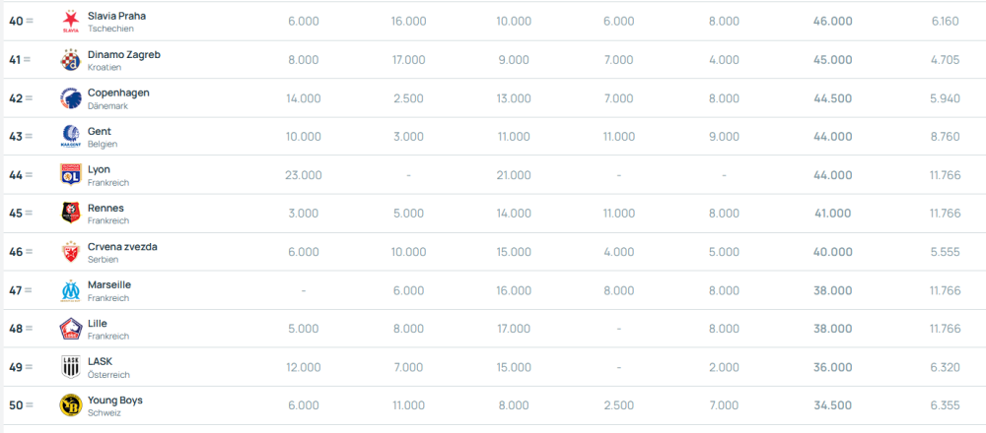Click the Young Boys club crest
This screenshot has width=986, height=433.
click(70, 405)
